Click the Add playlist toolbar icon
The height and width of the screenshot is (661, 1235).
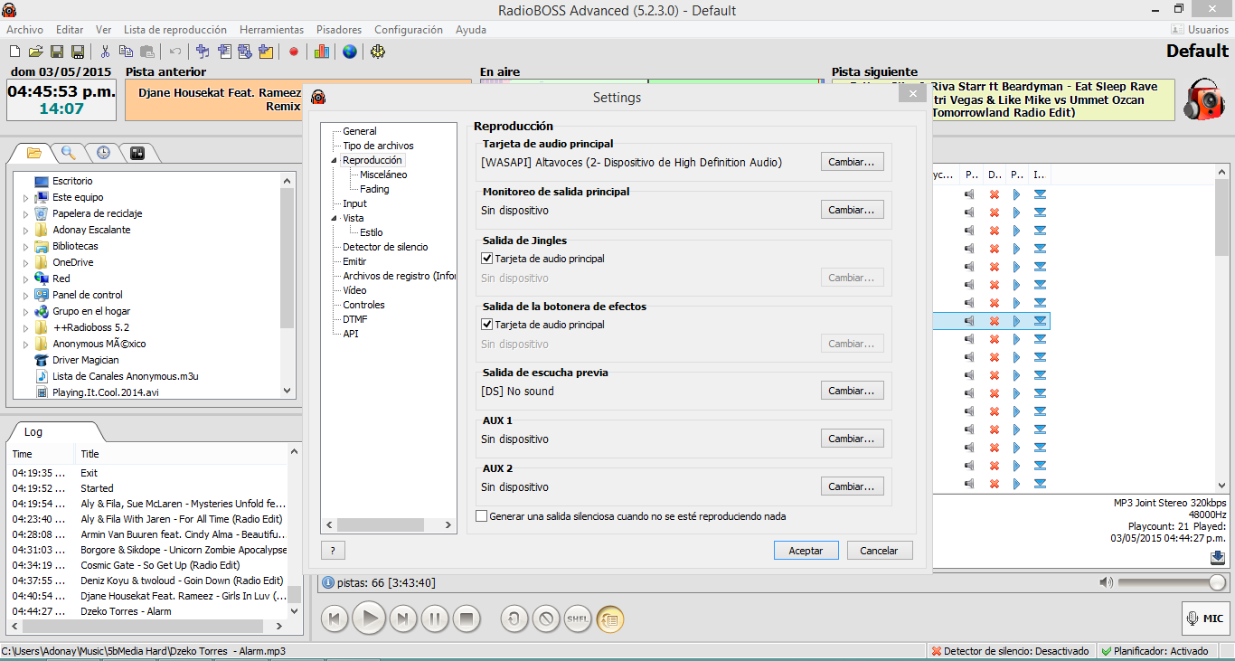coord(223,52)
